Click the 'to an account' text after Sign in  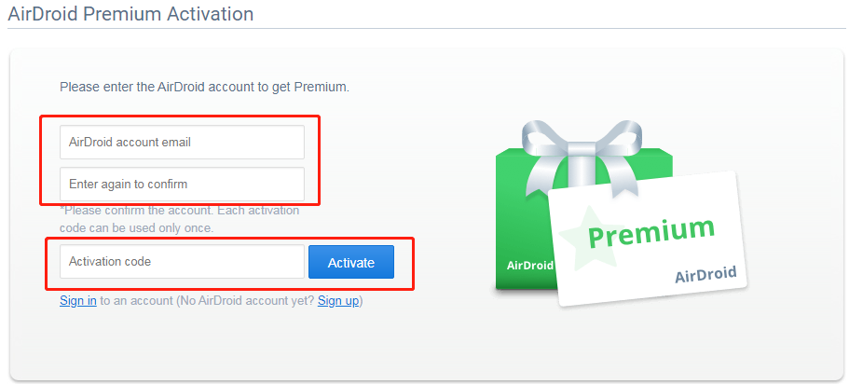pos(136,301)
